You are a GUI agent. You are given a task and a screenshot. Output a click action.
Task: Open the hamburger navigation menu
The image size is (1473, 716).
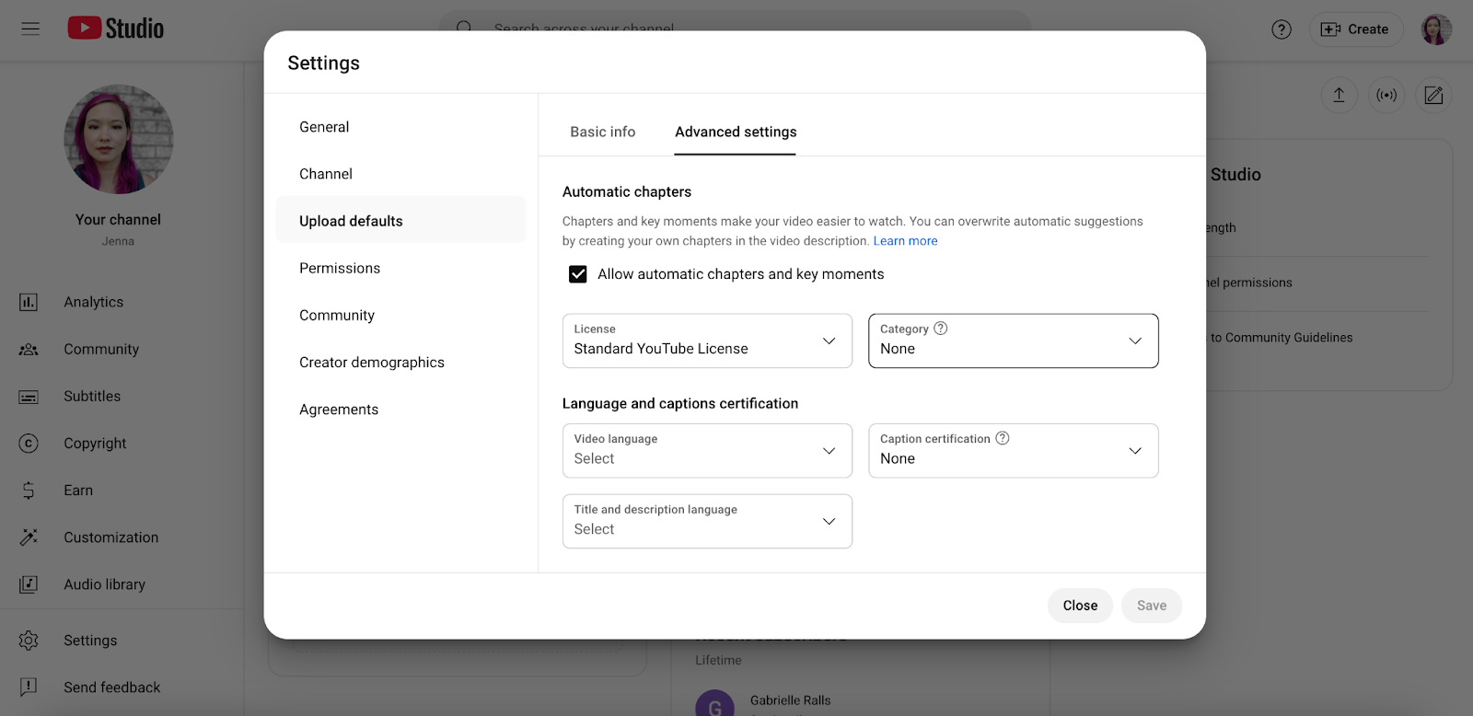30,29
